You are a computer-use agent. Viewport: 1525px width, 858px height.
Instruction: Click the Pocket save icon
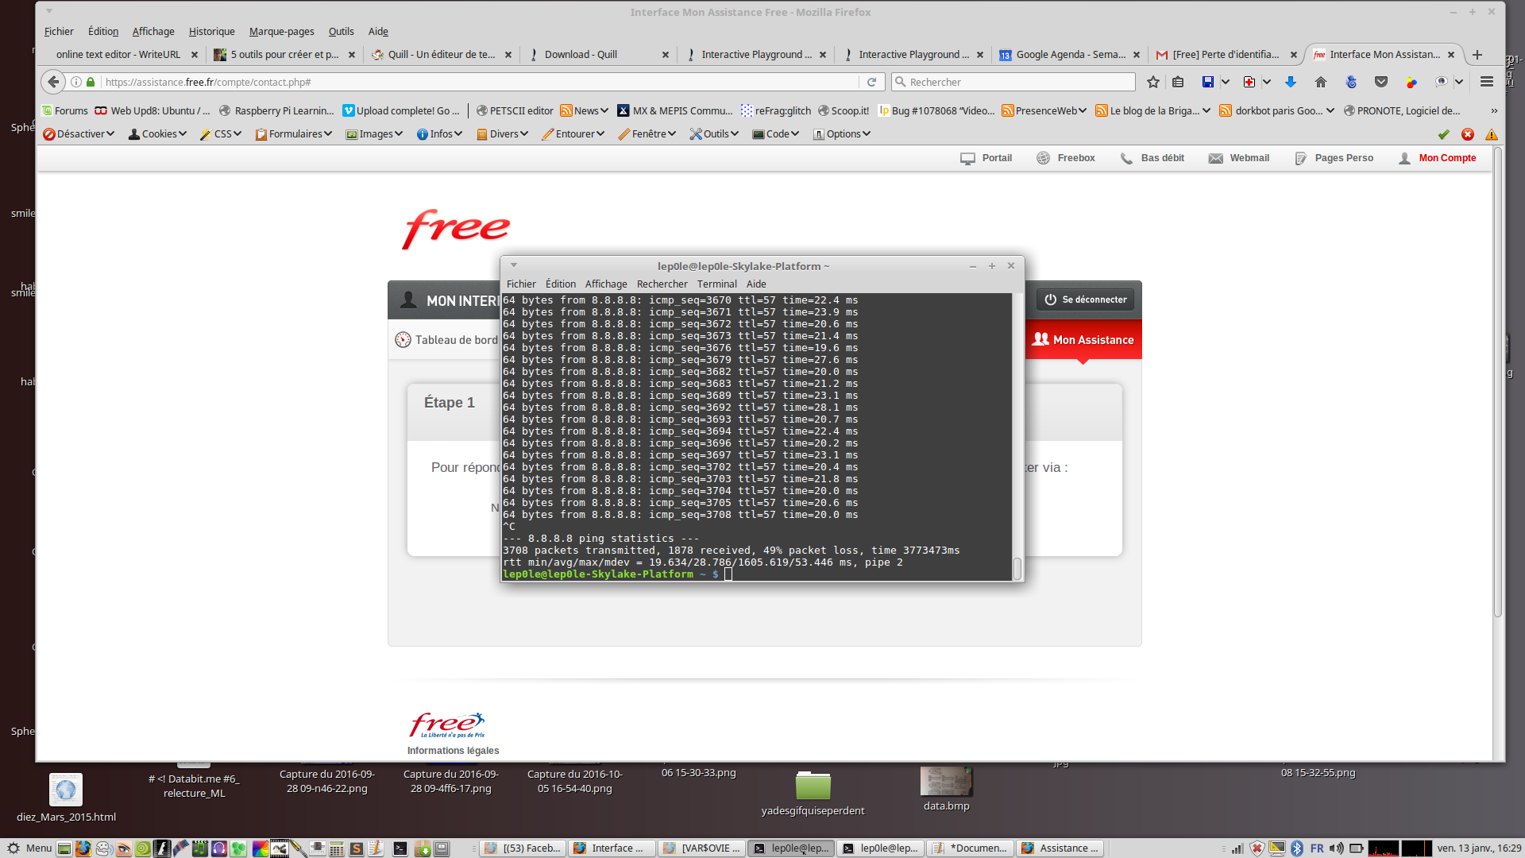(x=1381, y=82)
